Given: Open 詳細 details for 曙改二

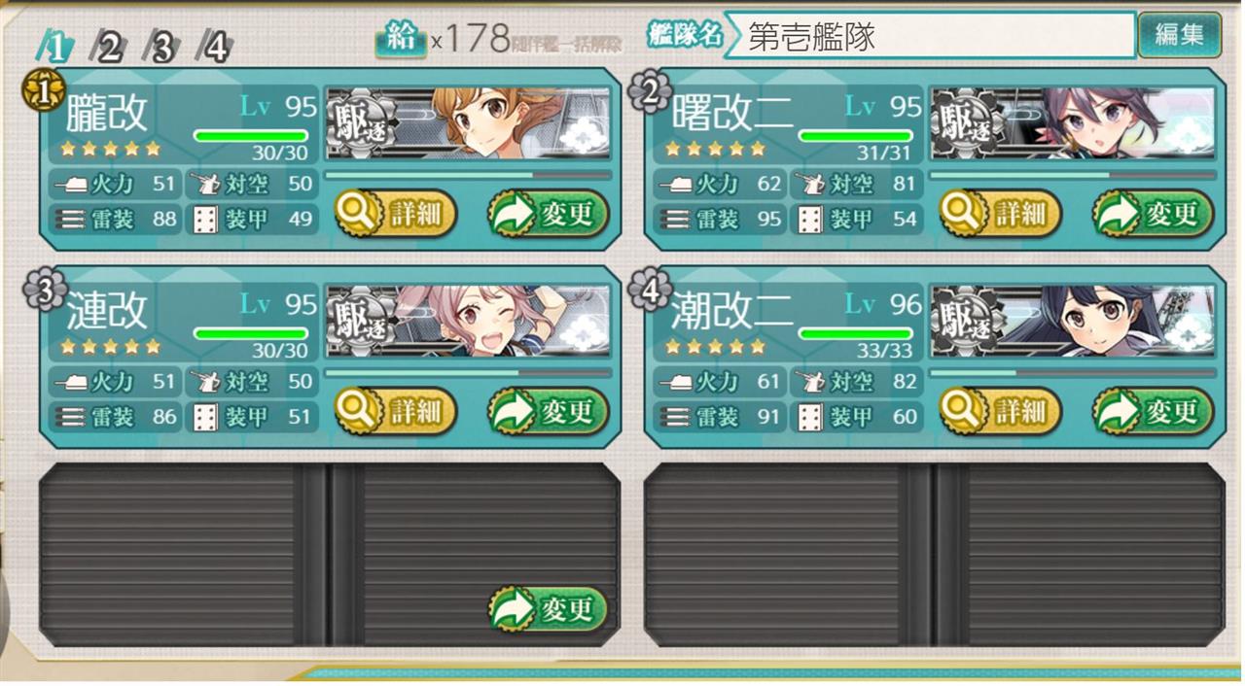Looking at the screenshot, I should pos(1001,214).
